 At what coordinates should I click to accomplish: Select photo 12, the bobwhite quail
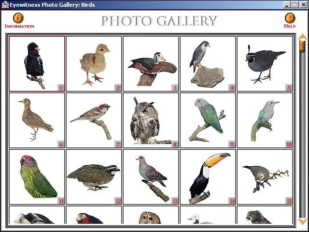[x=94, y=177]
